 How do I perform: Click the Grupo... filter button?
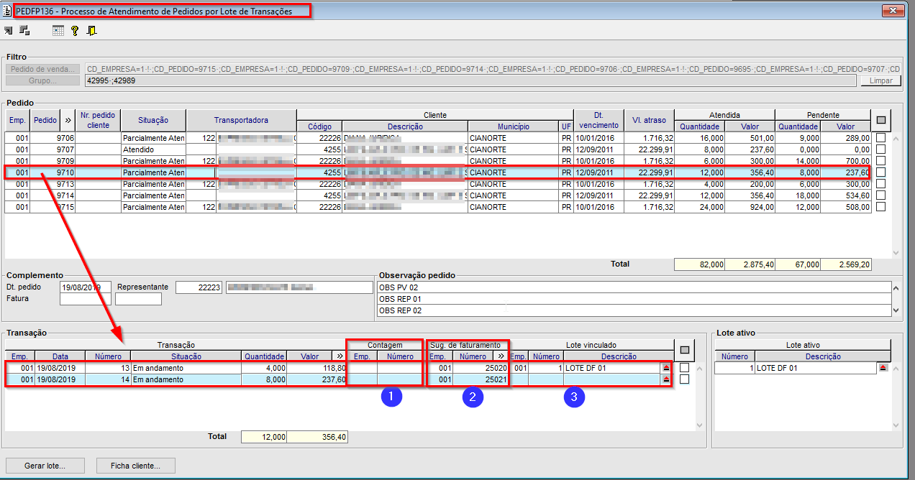43,80
